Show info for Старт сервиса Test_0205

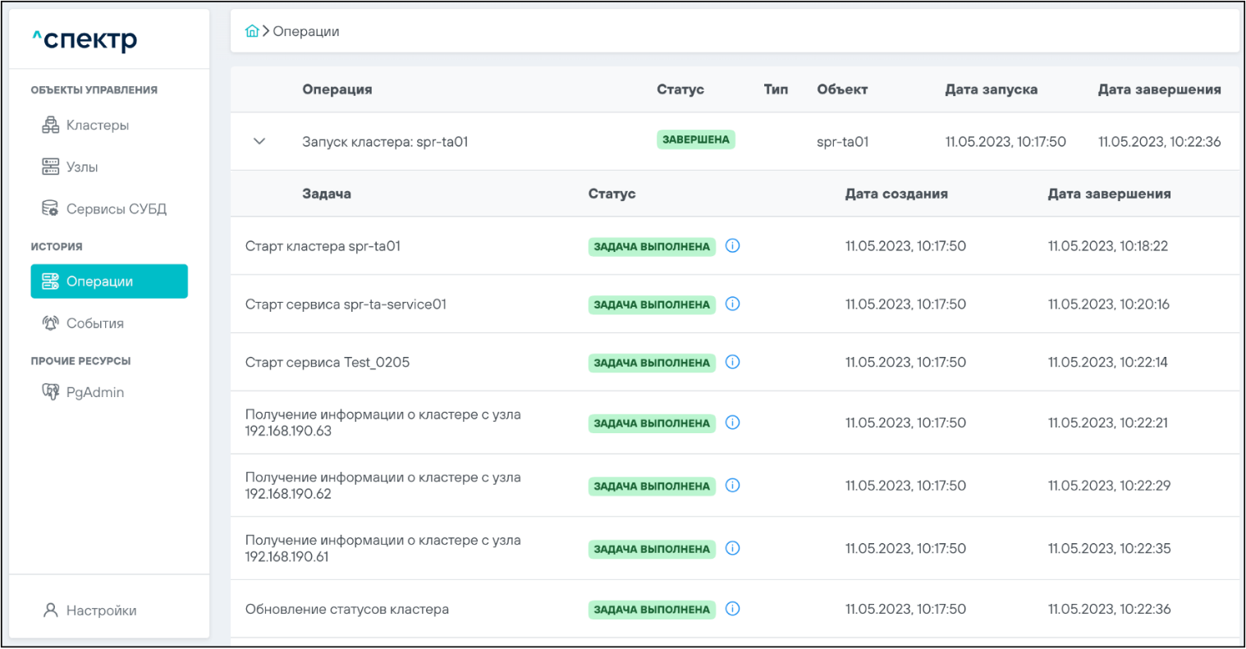pos(733,362)
